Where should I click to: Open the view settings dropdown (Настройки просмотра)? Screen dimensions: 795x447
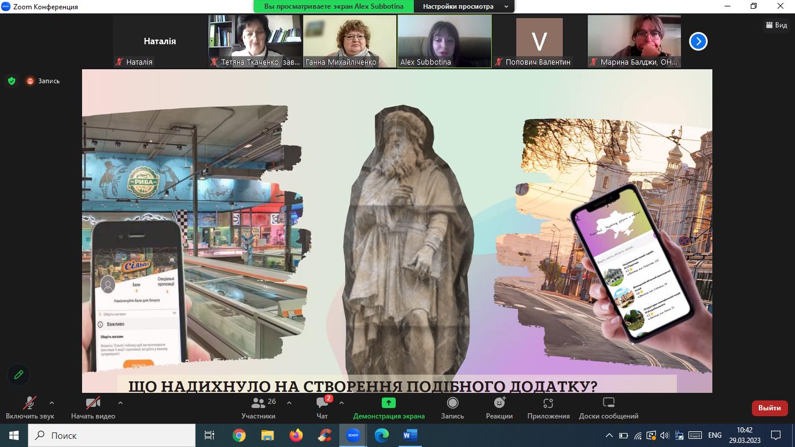click(x=464, y=6)
